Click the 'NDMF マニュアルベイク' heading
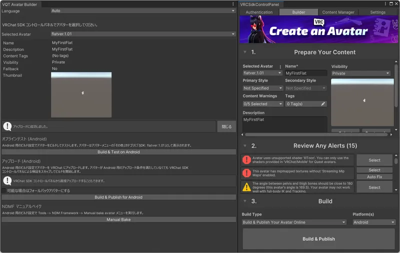Viewport: 400px width, 253px height. (21, 206)
